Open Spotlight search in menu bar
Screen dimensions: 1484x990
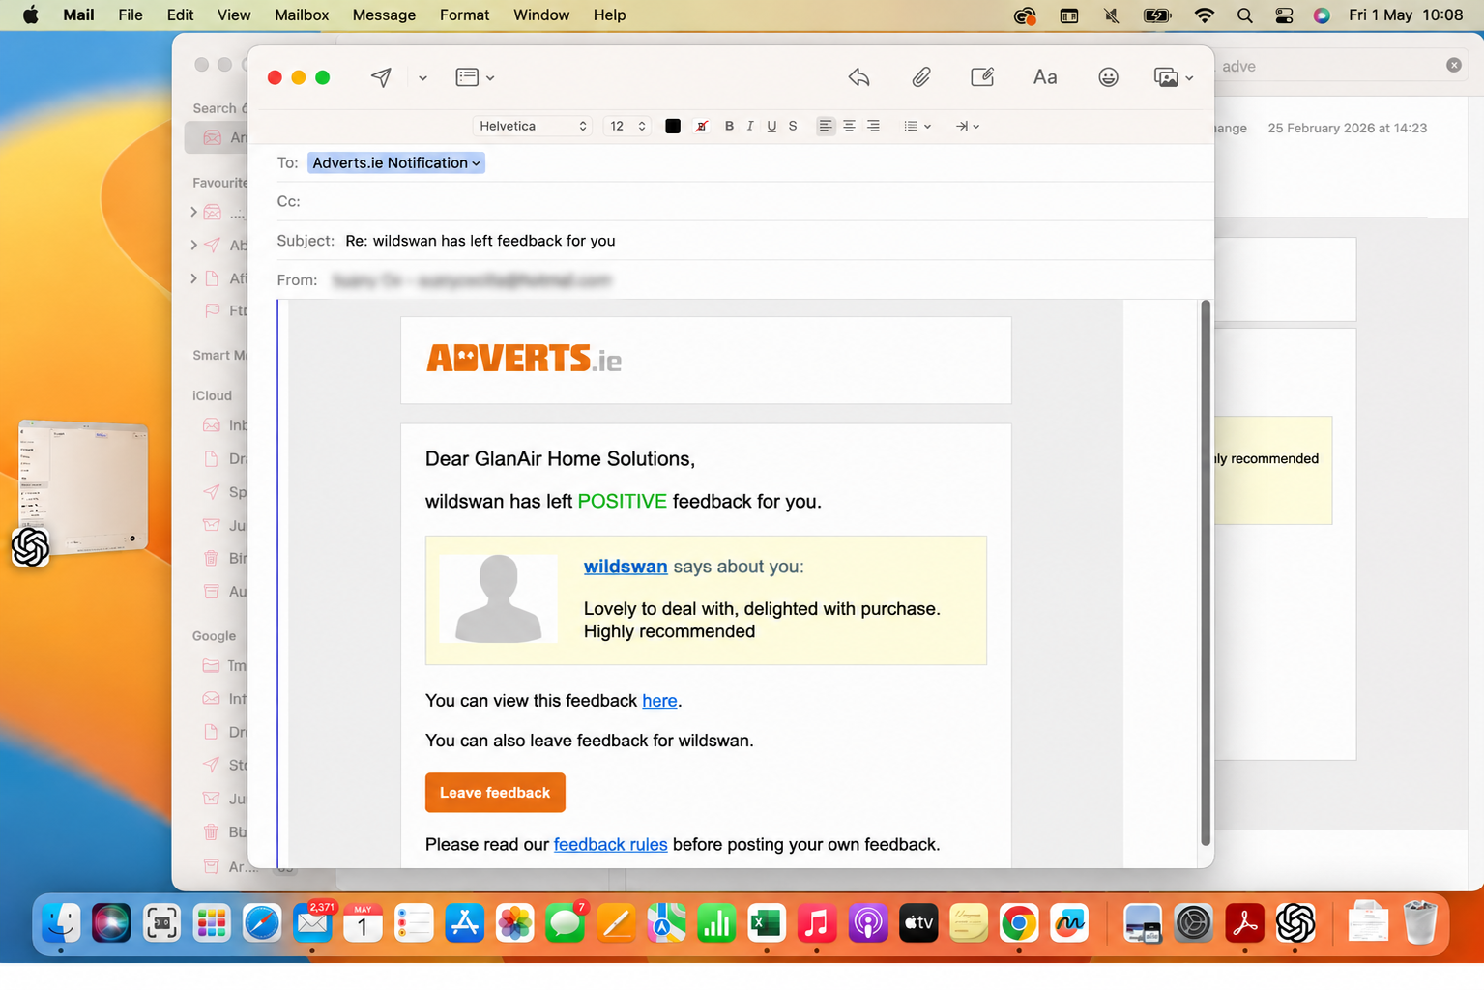tap(1244, 15)
